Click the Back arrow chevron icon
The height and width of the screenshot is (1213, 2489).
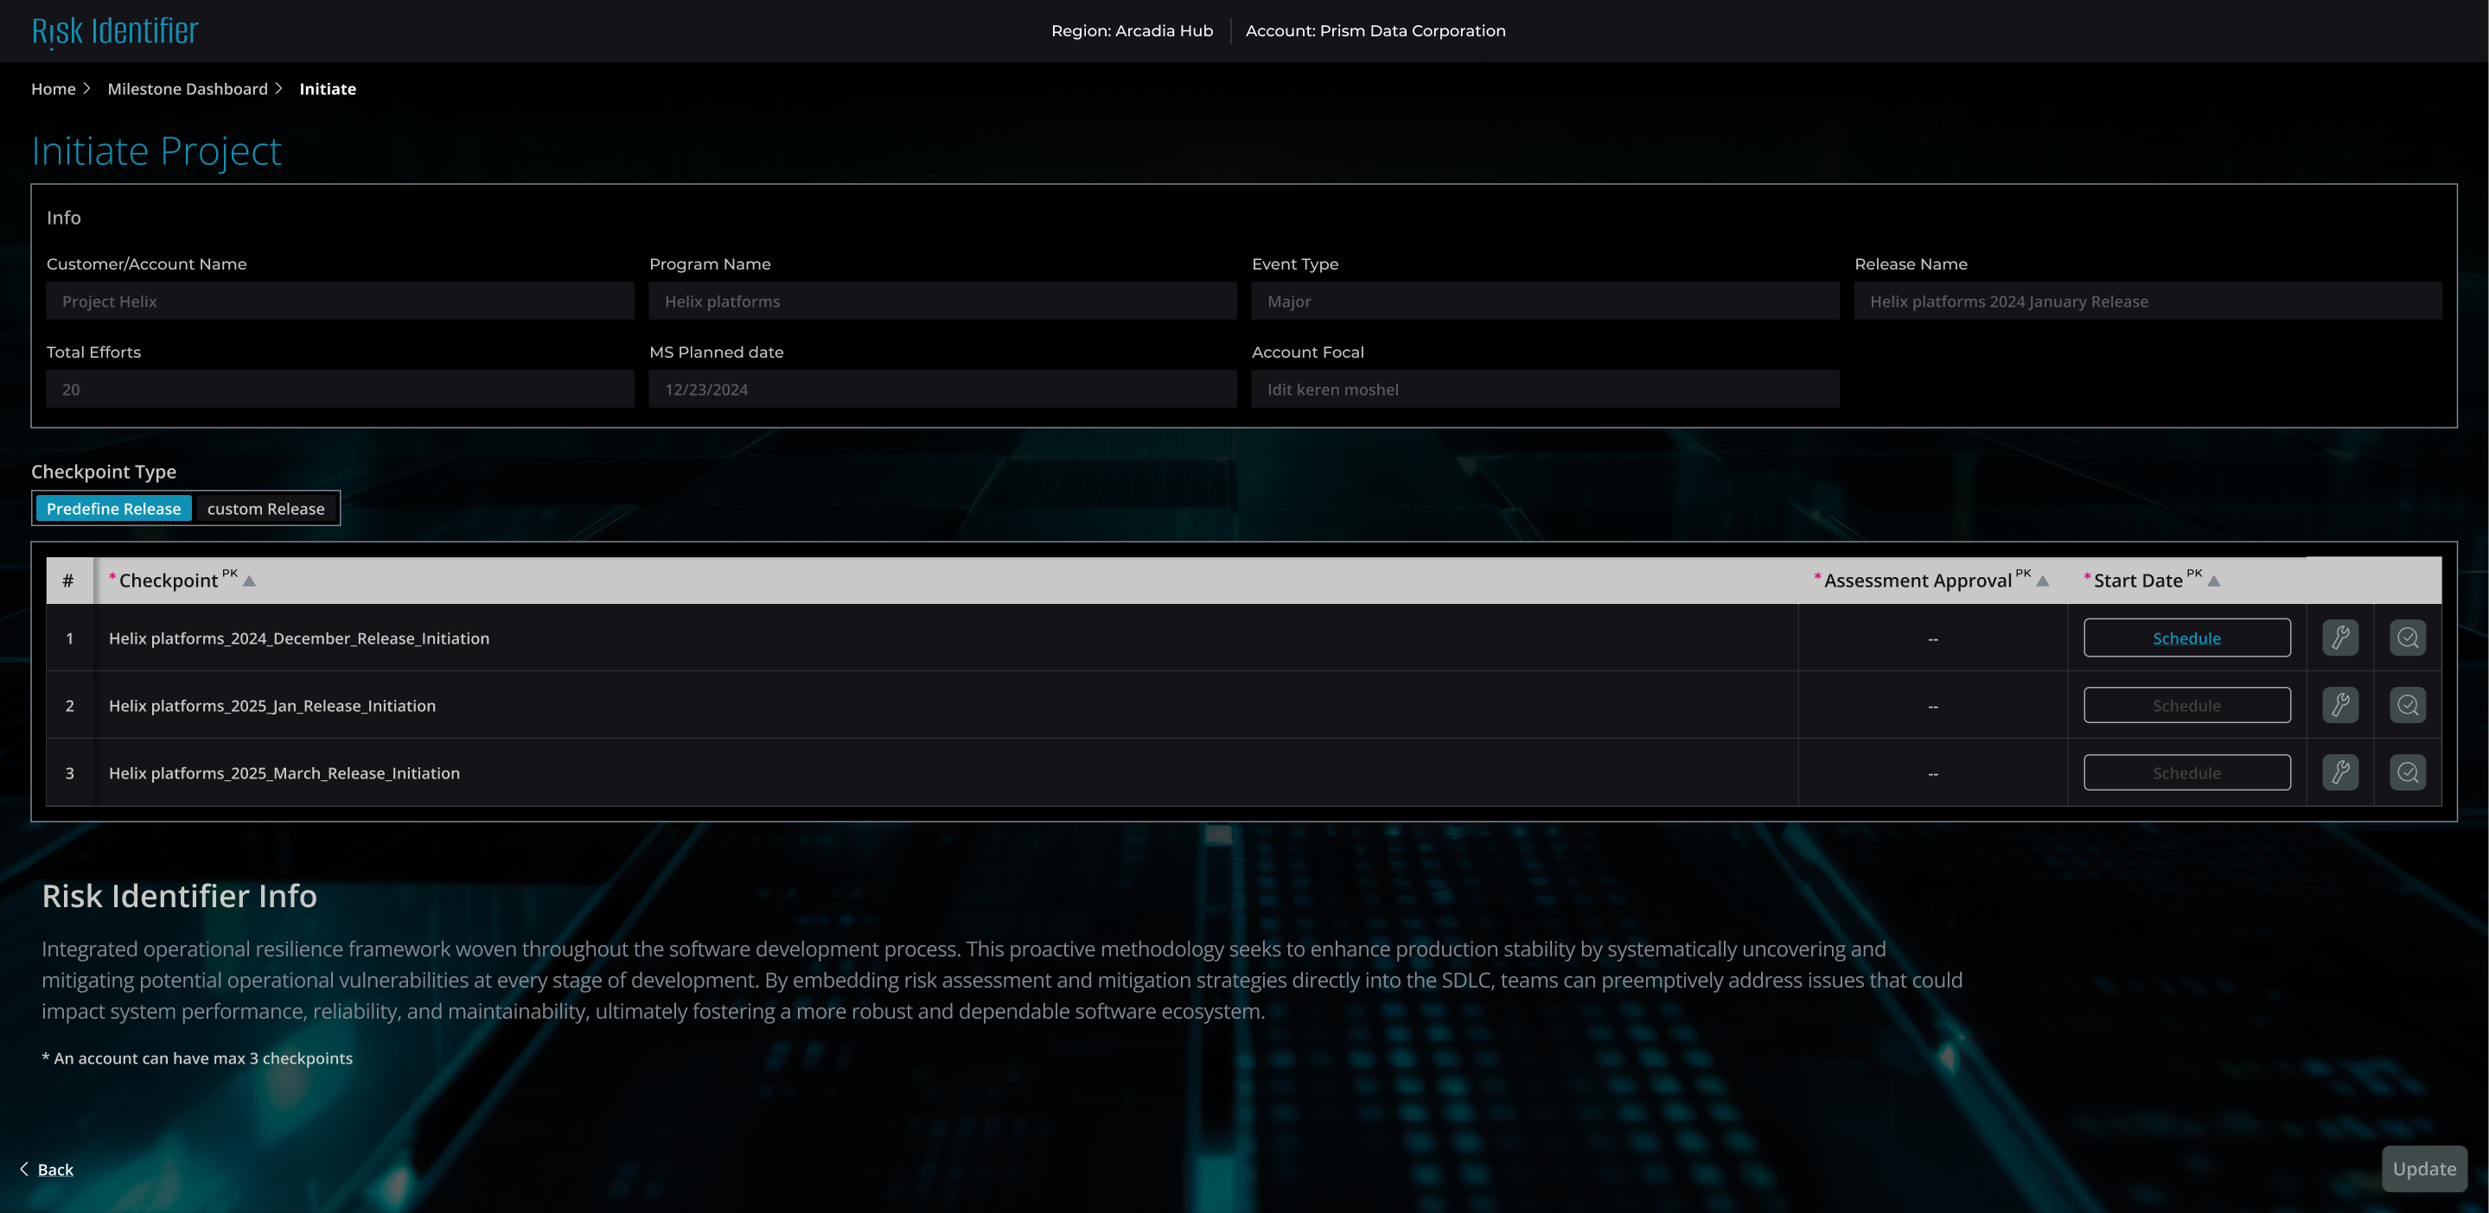tap(24, 1169)
